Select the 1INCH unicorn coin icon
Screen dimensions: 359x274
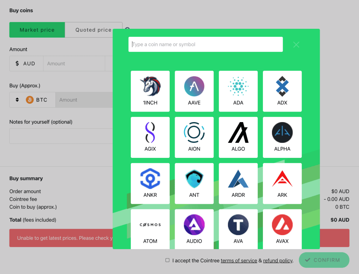pyautogui.click(x=150, y=91)
